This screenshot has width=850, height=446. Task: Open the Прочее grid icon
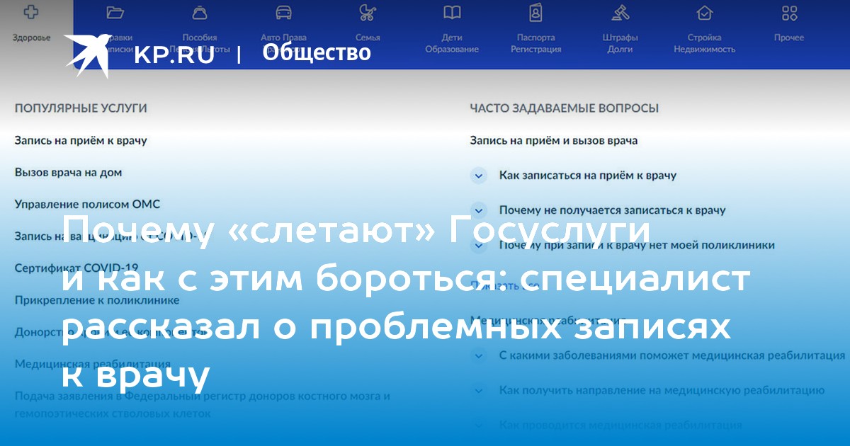coord(789,13)
